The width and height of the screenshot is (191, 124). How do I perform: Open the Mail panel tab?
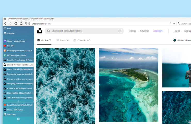(x=18, y=28)
